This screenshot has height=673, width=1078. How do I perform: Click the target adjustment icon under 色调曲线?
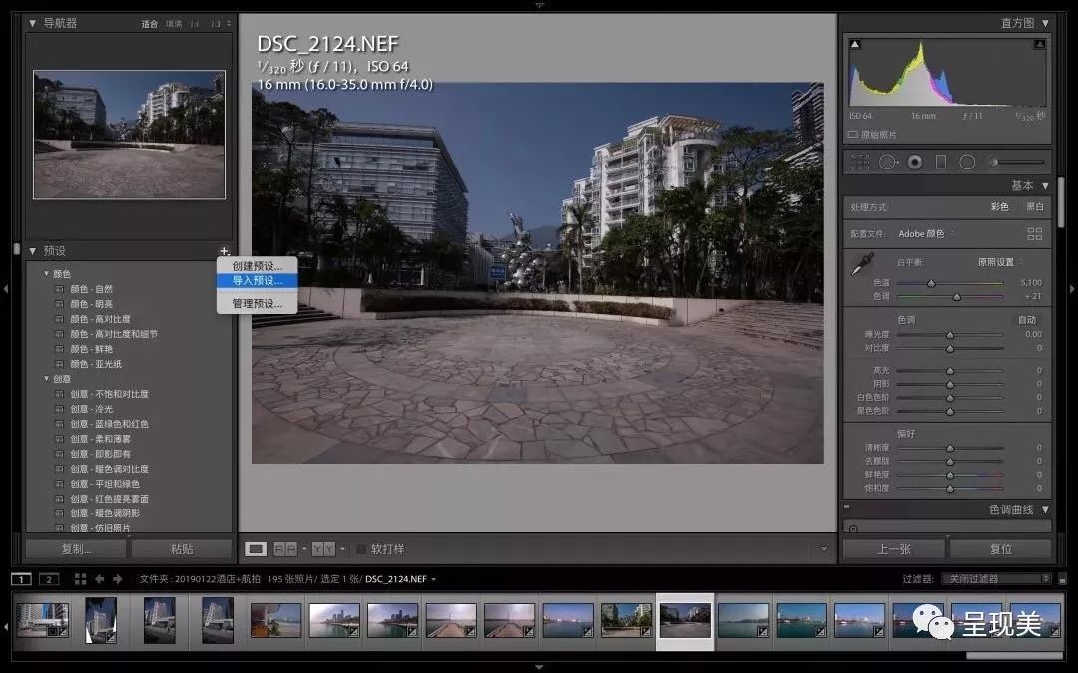(x=853, y=528)
